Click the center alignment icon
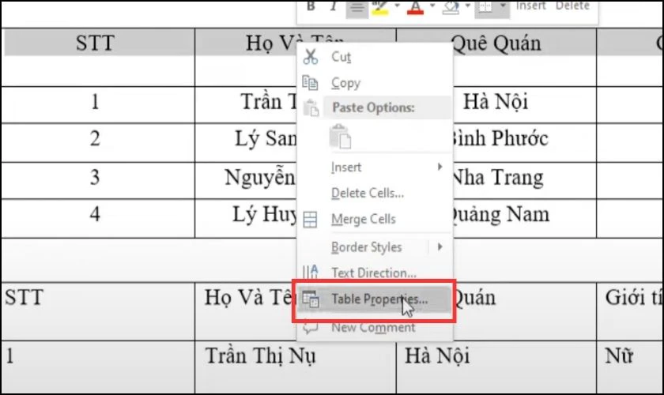The height and width of the screenshot is (395, 664). (x=357, y=8)
